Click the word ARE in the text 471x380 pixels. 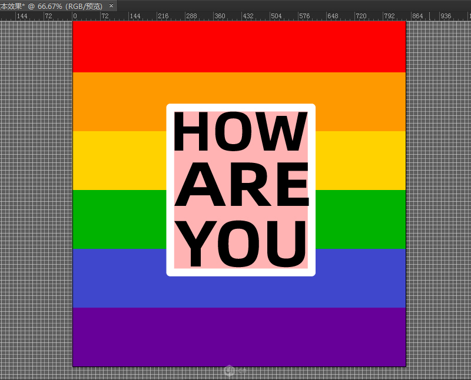coord(241,186)
